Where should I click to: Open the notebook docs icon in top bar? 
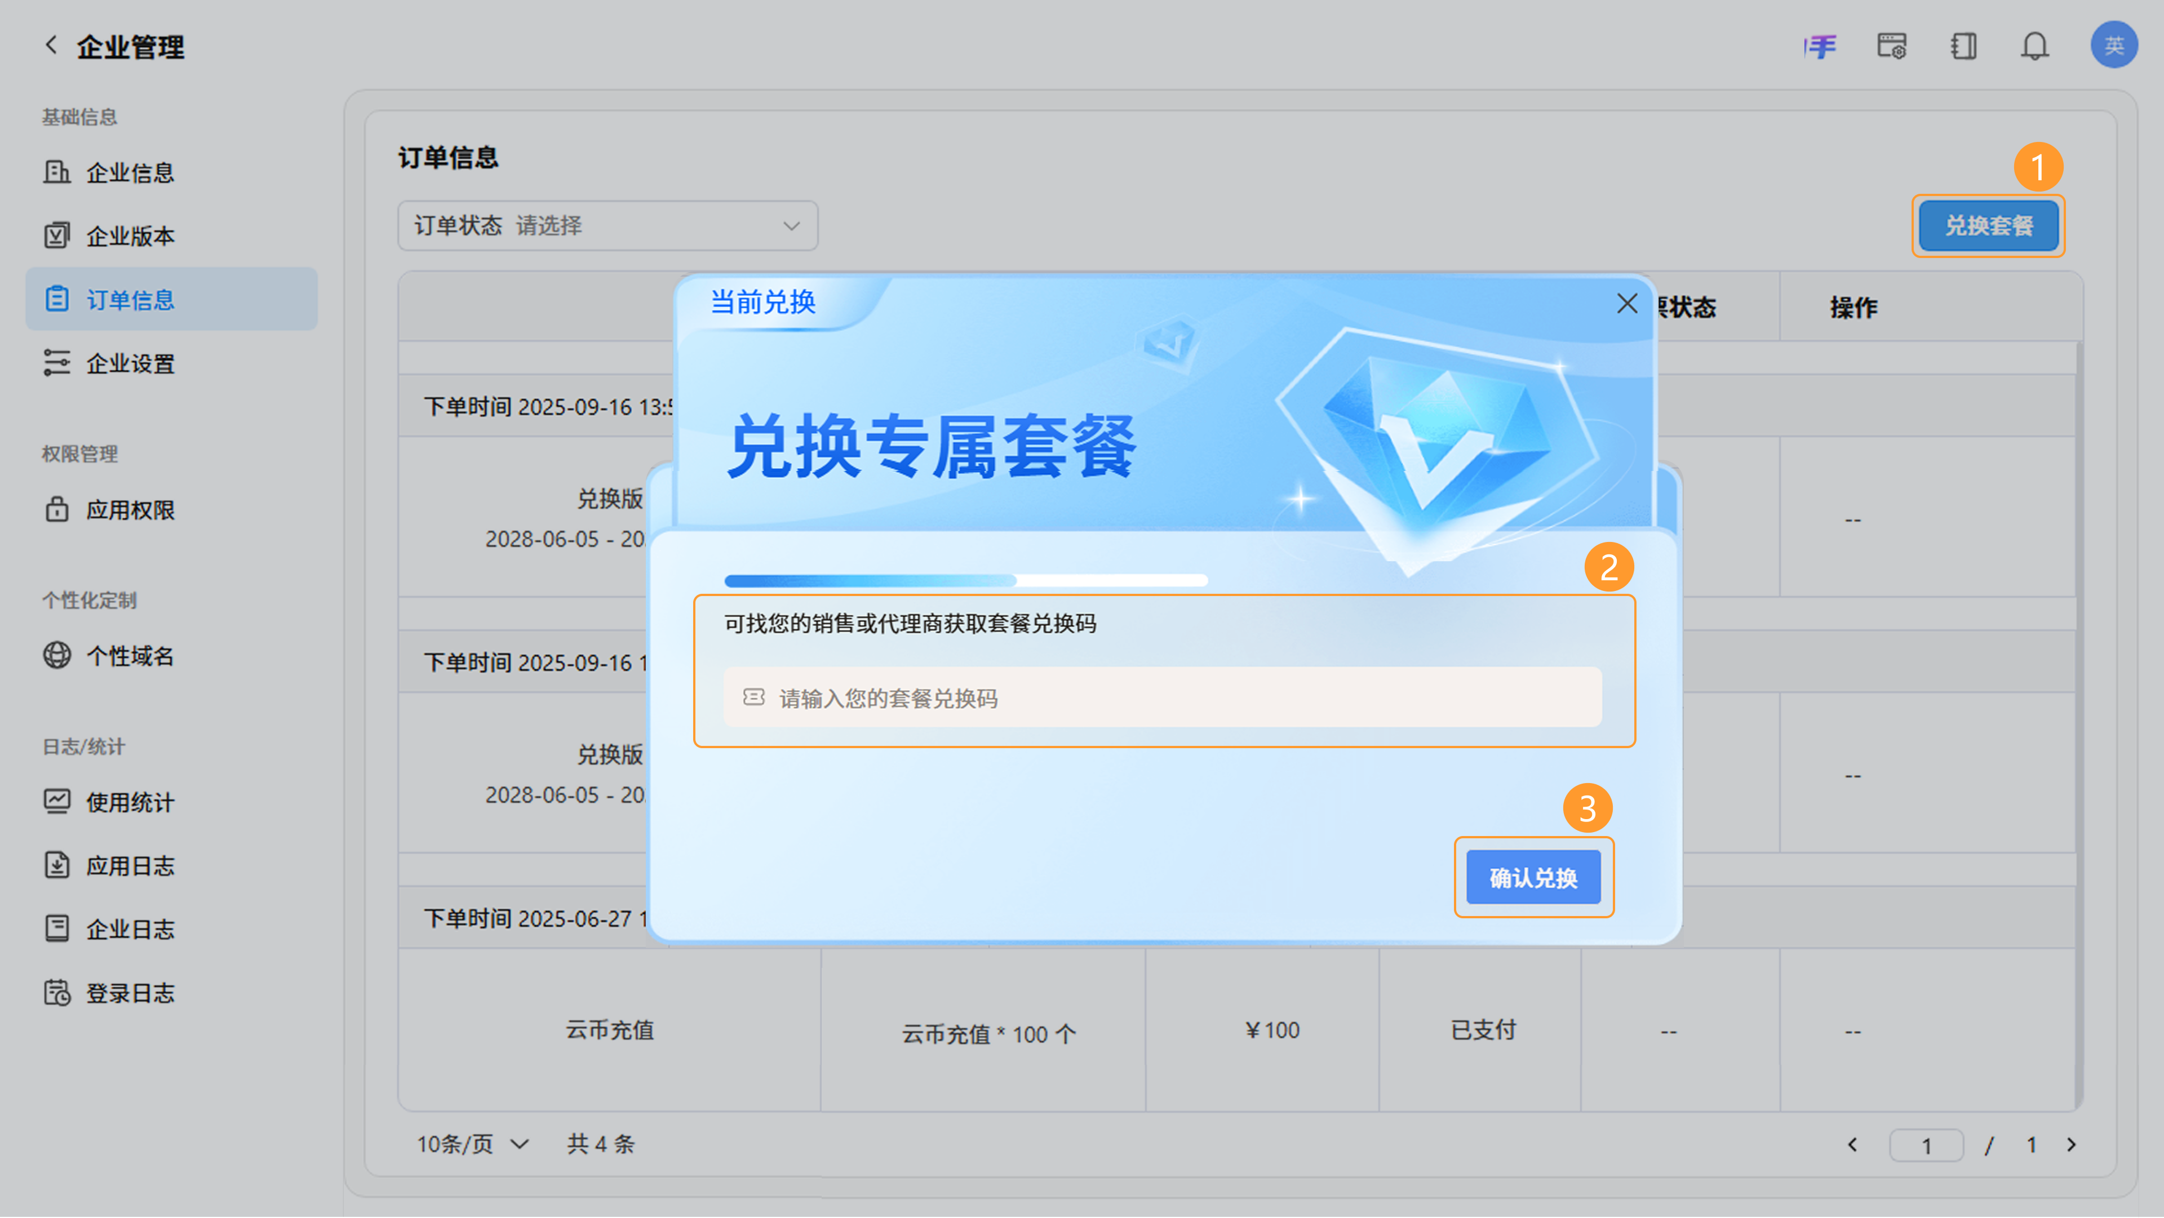point(1963,46)
